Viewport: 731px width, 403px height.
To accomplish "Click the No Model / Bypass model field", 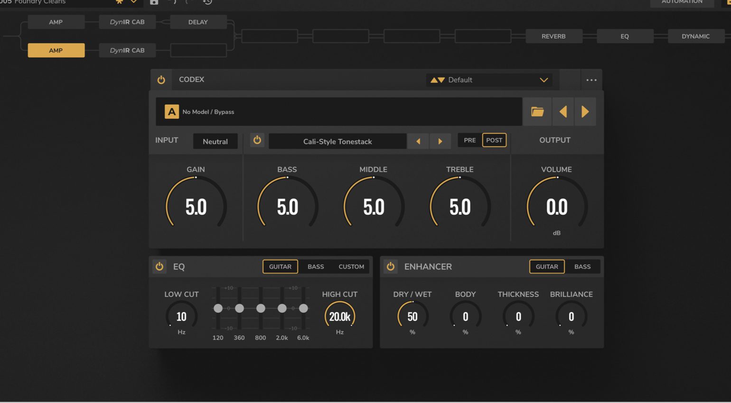I will click(339, 112).
